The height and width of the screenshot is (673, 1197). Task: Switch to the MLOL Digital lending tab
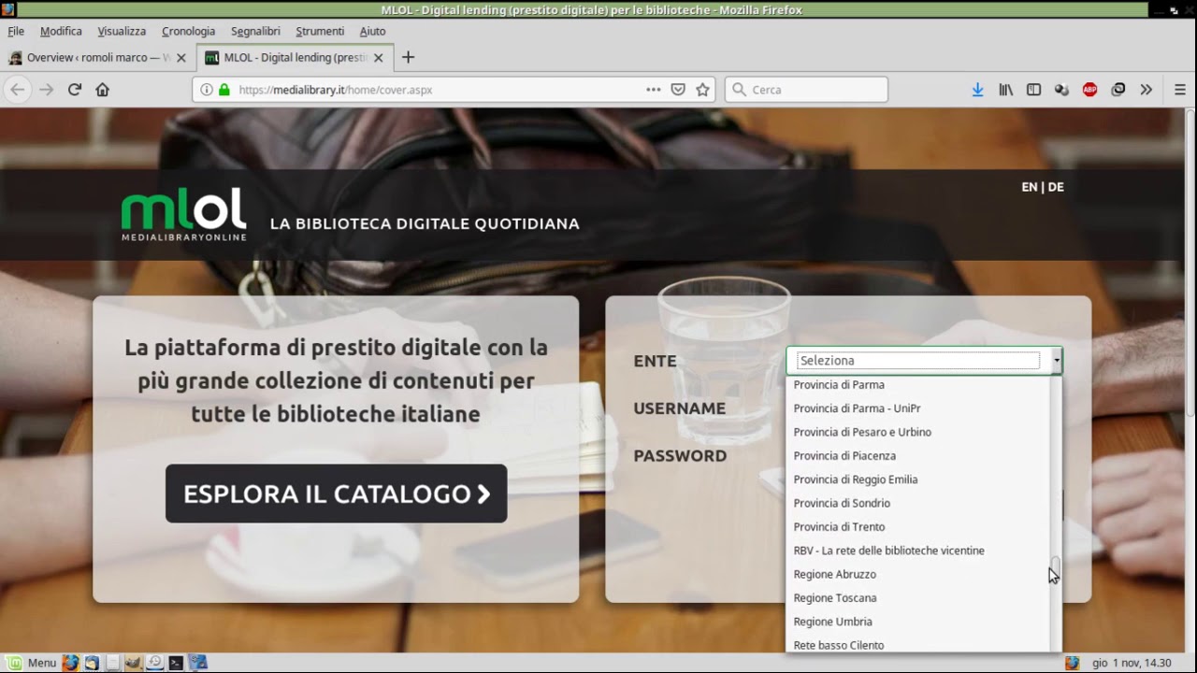[295, 57]
